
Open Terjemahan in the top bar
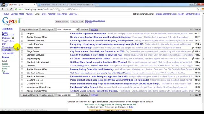pos(62,14)
